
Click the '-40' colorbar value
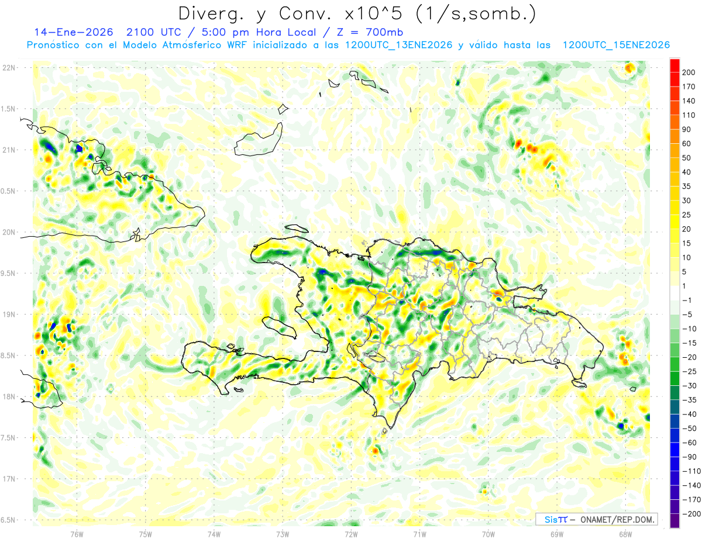point(690,414)
